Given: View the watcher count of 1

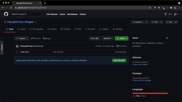Looking at the screenshot, I should click(147, 22).
